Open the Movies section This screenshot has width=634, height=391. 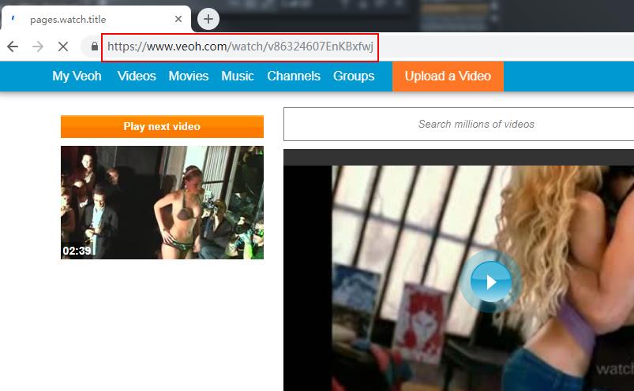(x=189, y=76)
